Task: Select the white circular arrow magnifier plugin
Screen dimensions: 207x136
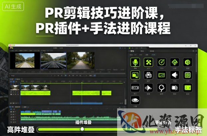Action: click(161, 87)
